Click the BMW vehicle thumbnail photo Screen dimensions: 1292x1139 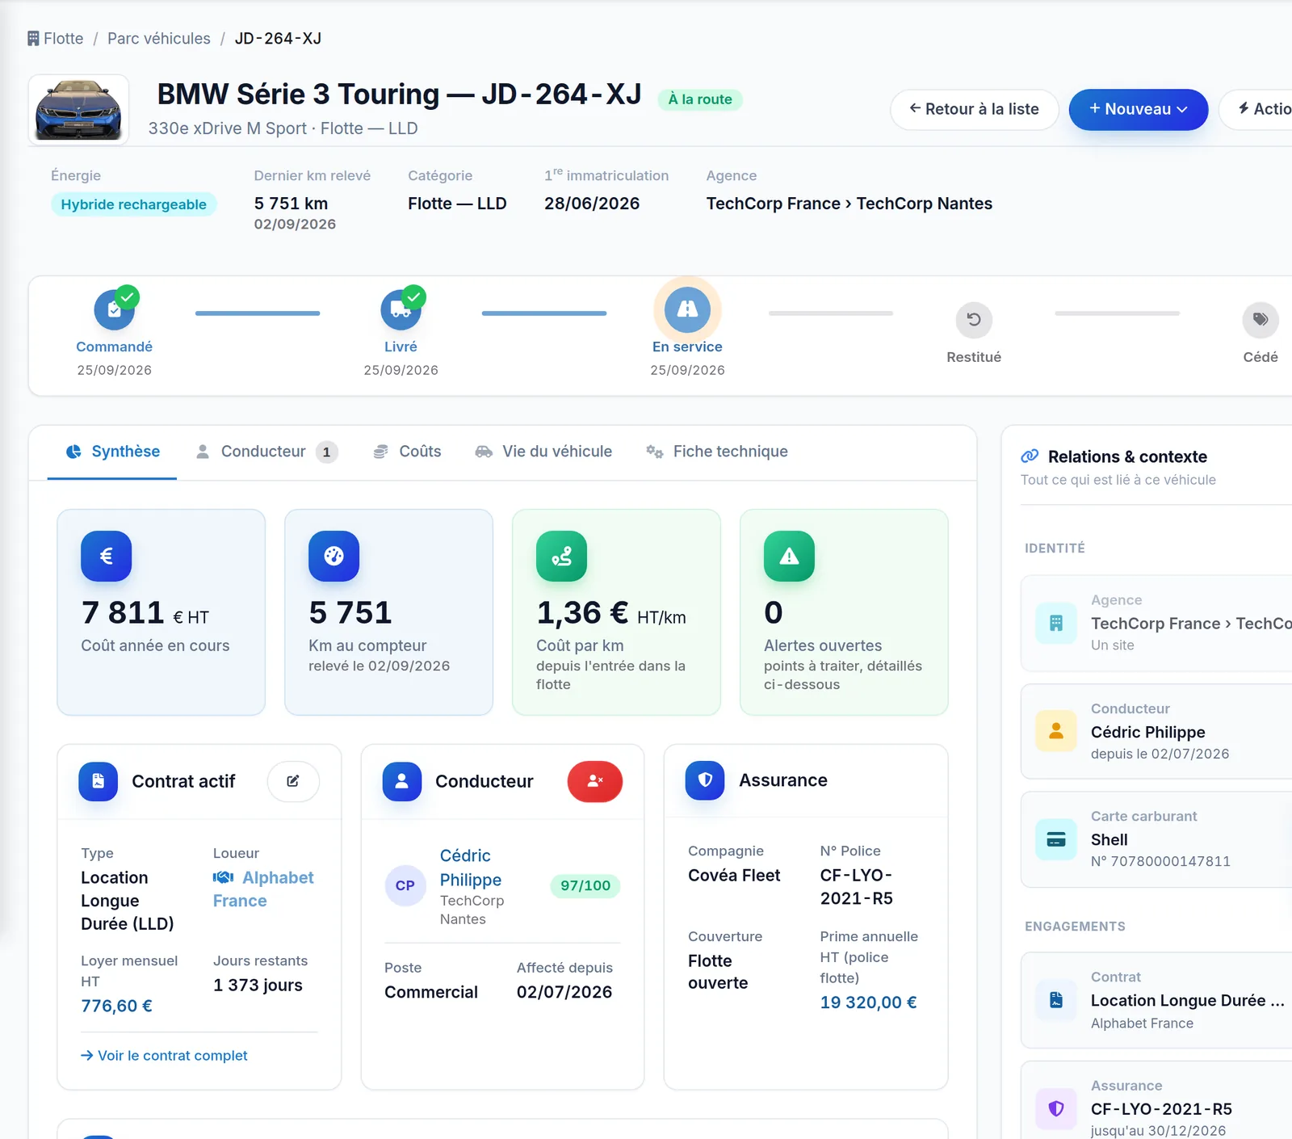click(78, 110)
